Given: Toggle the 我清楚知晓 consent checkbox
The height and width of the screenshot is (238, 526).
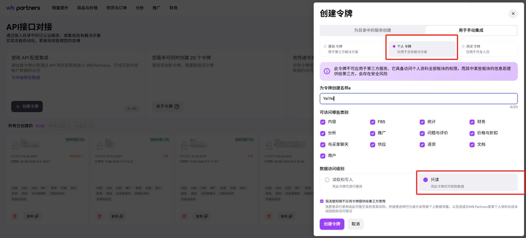Looking at the screenshot, I should click(322, 201).
